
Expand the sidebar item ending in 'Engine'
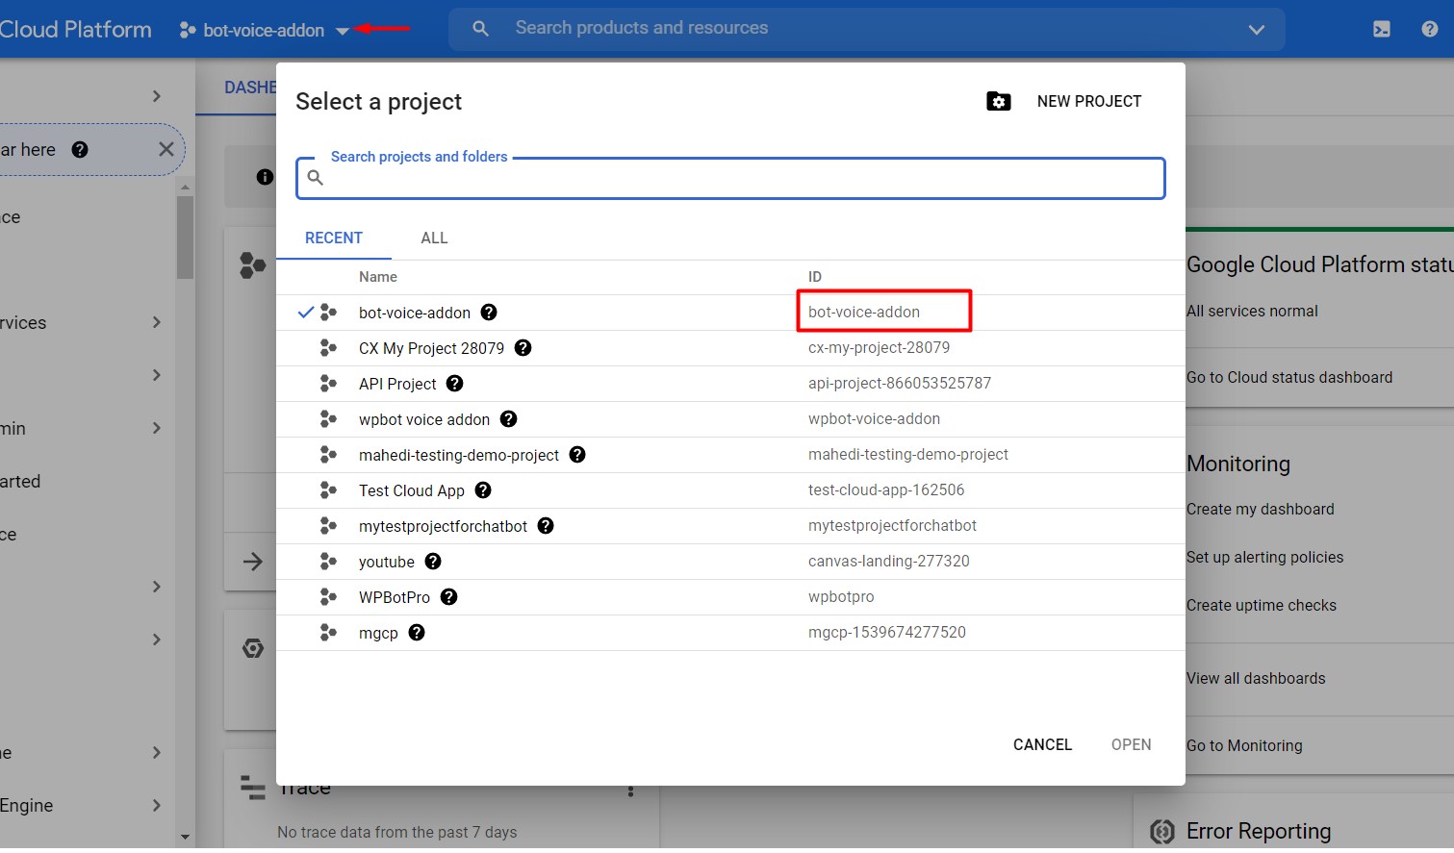click(x=156, y=806)
